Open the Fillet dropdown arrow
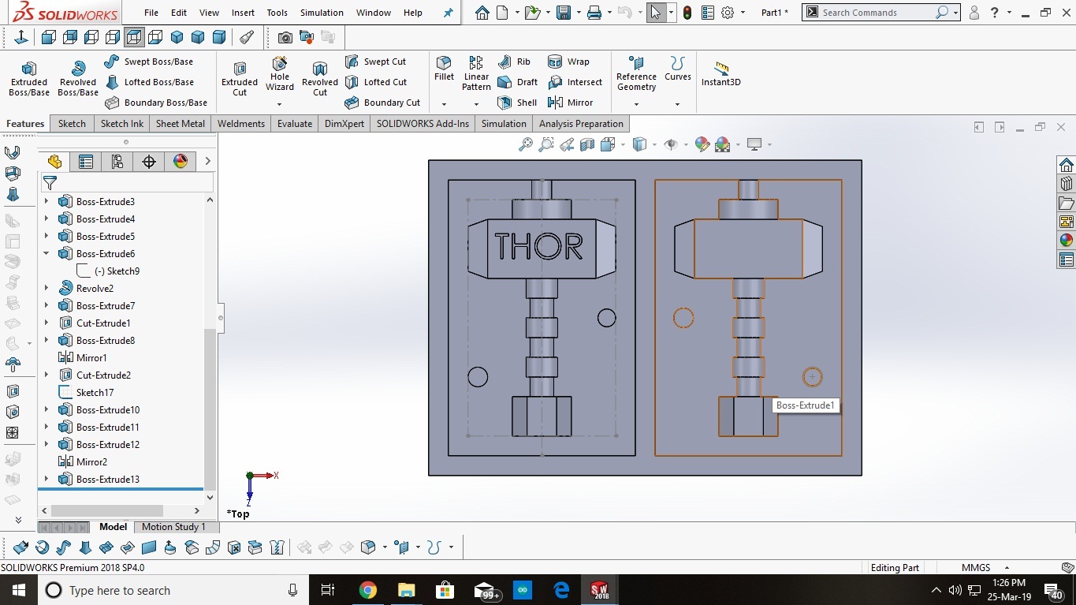The image size is (1076, 605). coord(444,104)
